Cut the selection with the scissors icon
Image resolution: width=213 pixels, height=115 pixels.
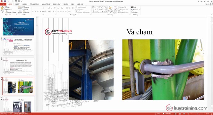pos(7,7)
